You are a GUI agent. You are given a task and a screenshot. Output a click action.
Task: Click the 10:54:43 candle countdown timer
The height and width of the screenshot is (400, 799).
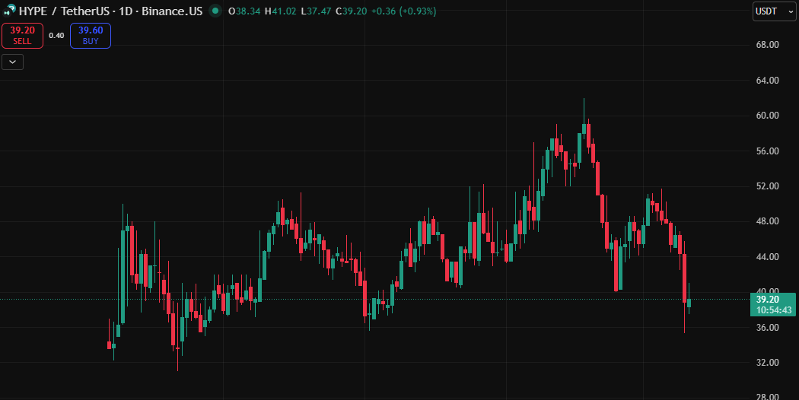click(x=774, y=310)
